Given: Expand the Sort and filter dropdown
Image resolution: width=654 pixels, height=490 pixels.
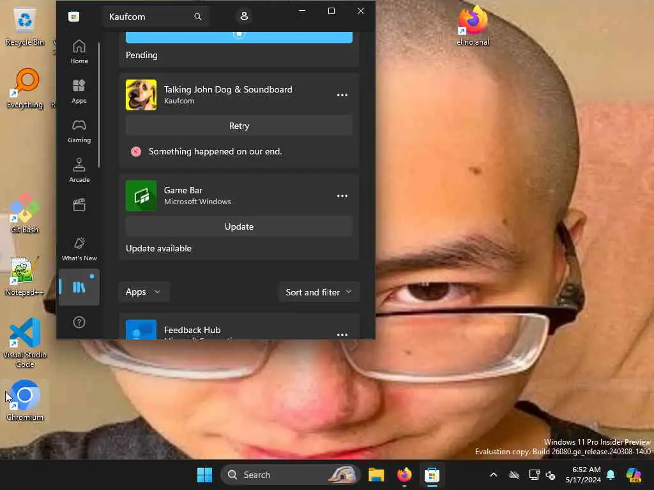Looking at the screenshot, I should pyautogui.click(x=319, y=292).
